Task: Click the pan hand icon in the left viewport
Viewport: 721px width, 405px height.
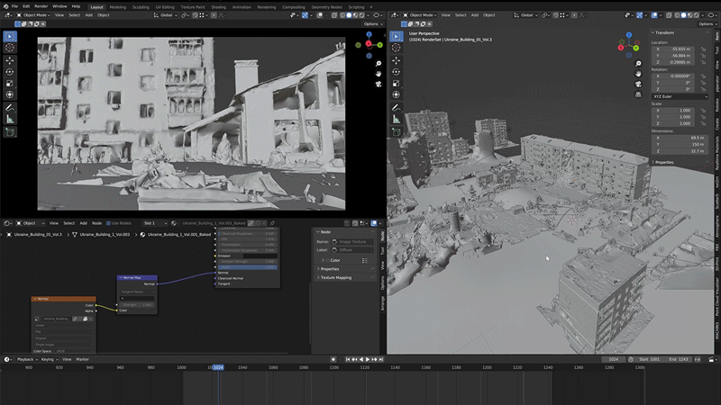Action: (379, 74)
